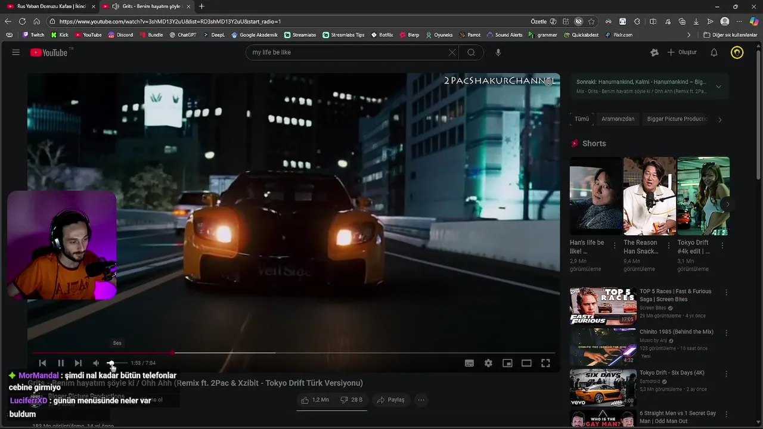This screenshot has width=763, height=429.
Task: Seek on the red video progress bar
Action: (293, 353)
